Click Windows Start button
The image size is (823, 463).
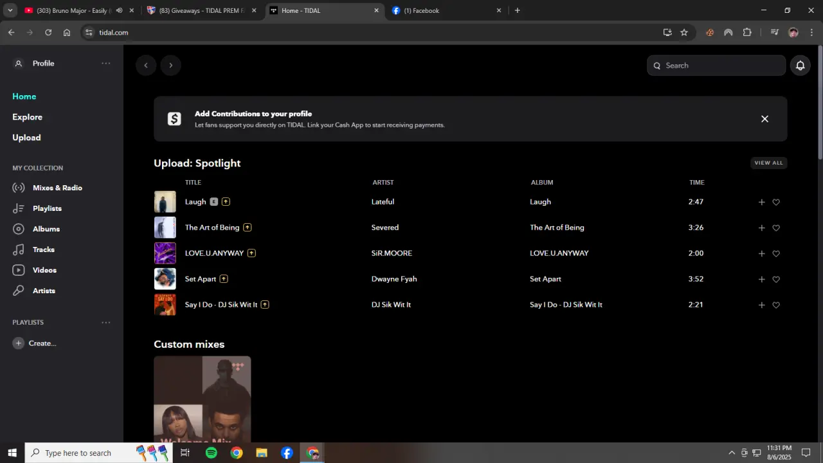pos(12,453)
